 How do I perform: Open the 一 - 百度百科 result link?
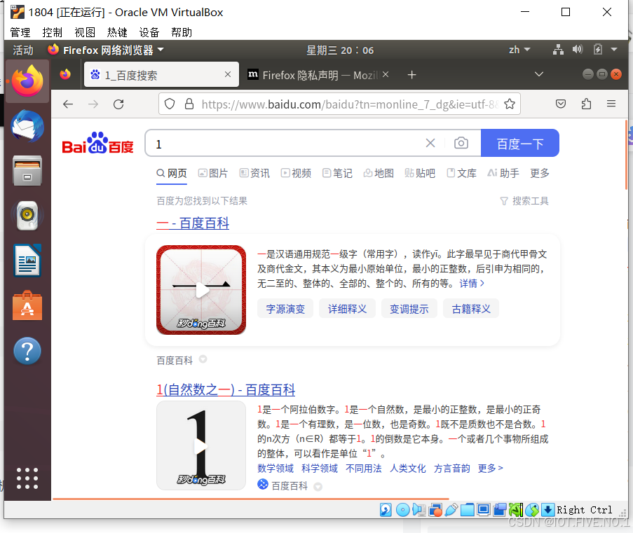click(x=193, y=223)
